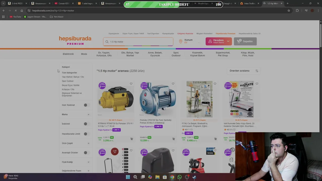
Task: Favorite the Voit Runmate treadmill with heart
Action: point(257,84)
